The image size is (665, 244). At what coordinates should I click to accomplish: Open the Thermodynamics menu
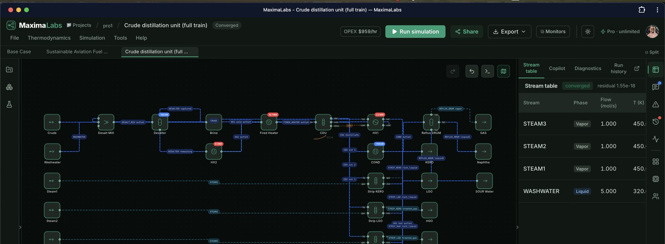[x=49, y=38]
